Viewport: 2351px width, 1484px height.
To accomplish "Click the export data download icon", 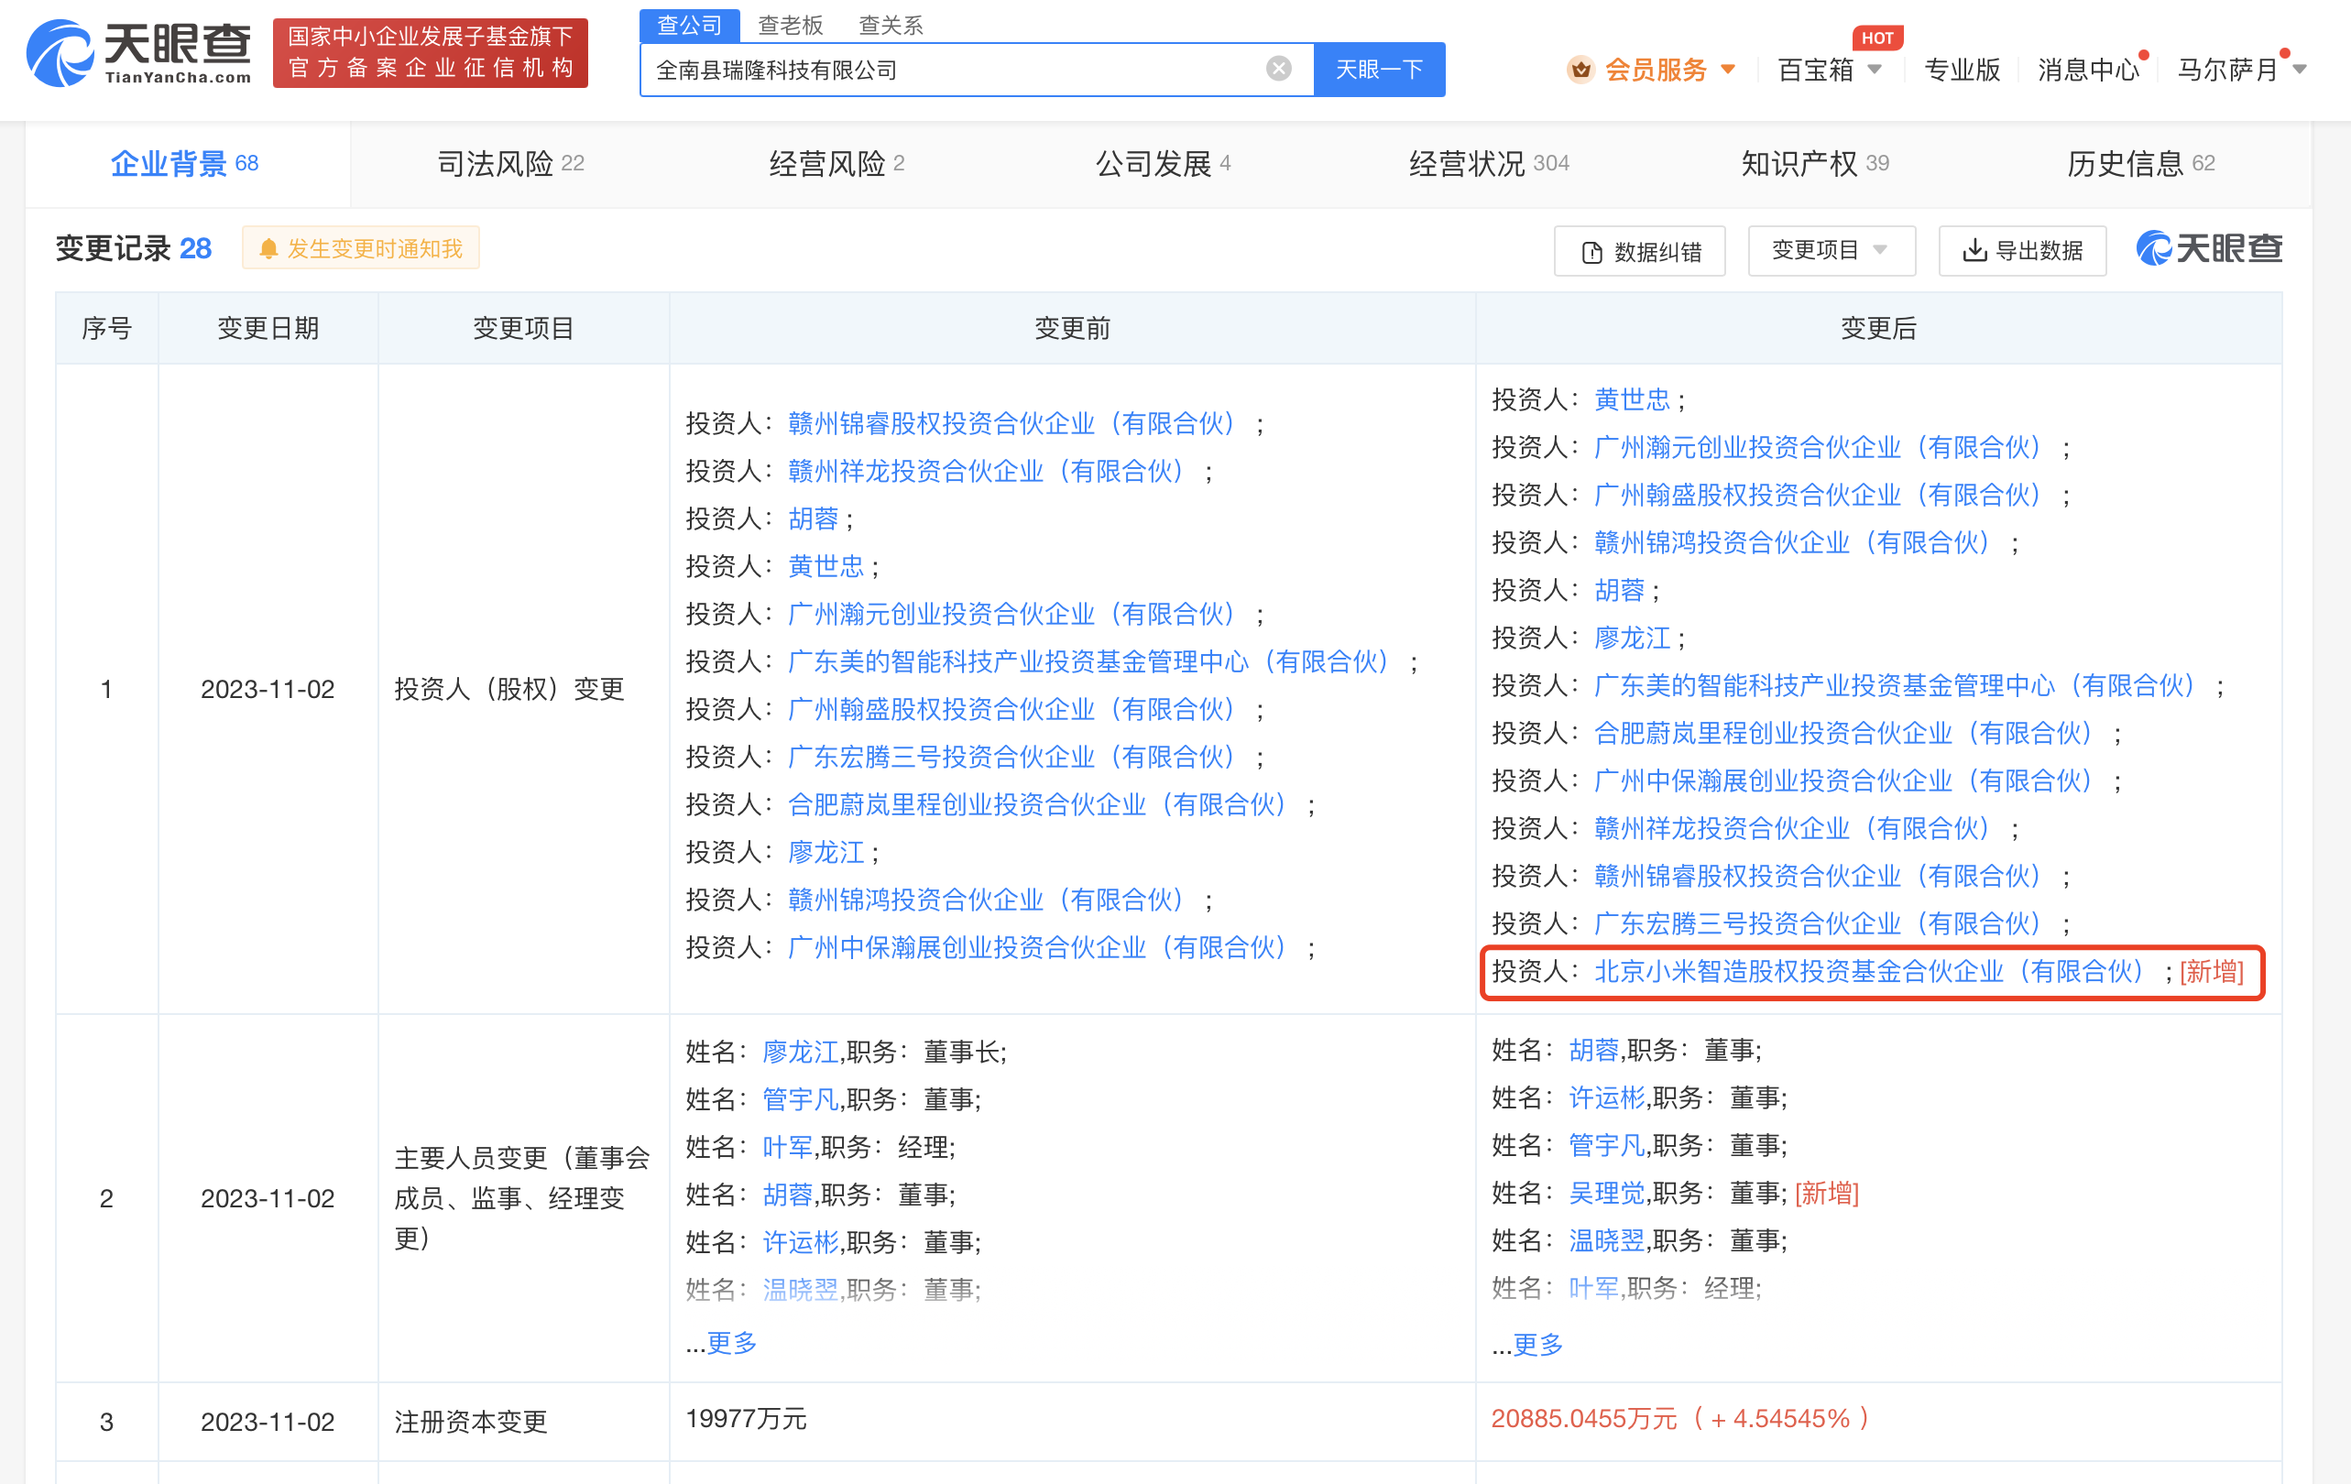I will [x=1974, y=250].
